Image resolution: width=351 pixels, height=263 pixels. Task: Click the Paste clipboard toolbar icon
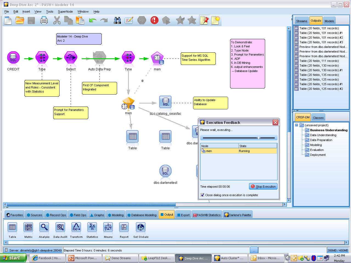[x=80, y=20]
